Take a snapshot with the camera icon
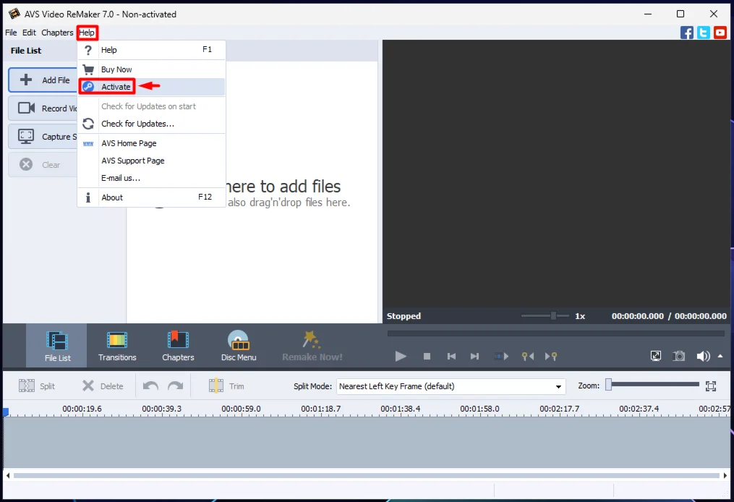The height and width of the screenshot is (502, 734). pyautogui.click(x=679, y=356)
